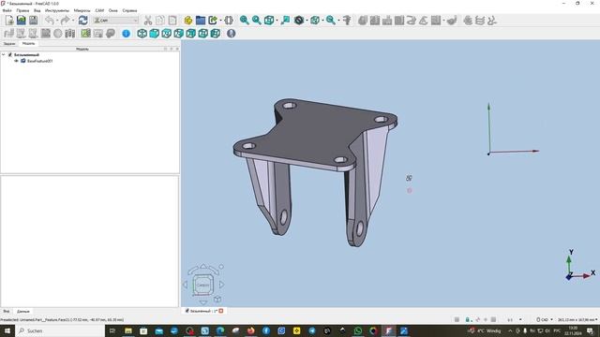Switch to the Tasks (Задачи) panel tab
This screenshot has height=337, width=600.
tap(9, 44)
